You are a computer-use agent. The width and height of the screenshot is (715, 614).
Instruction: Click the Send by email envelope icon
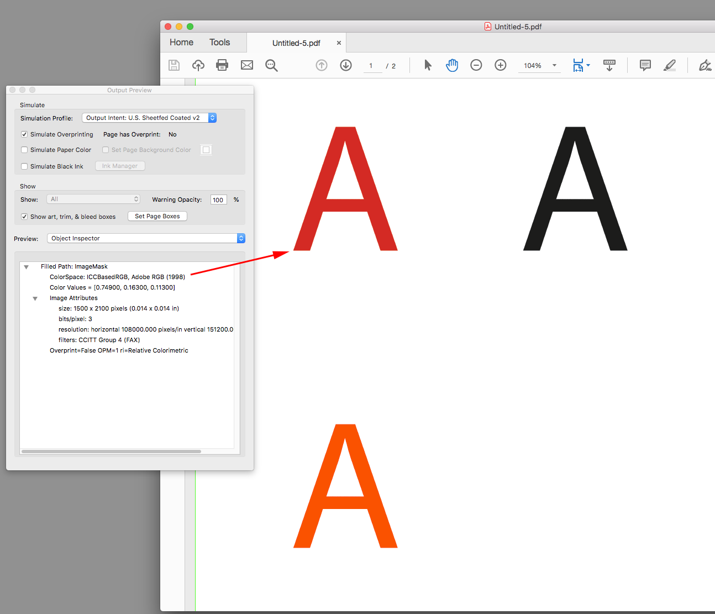[247, 65]
